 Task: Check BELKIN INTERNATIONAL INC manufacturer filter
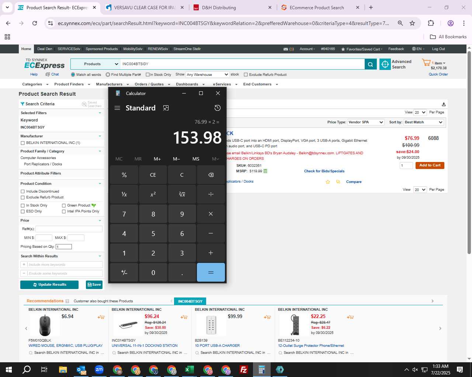23,143
